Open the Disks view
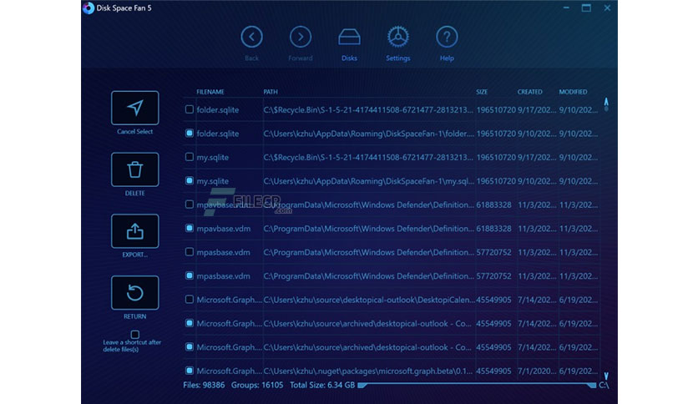Viewport: 698px width, 404px height. coord(349,37)
